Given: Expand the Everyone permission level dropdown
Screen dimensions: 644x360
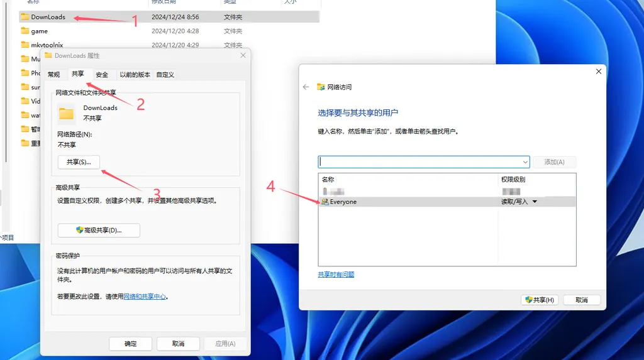Looking at the screenshot, I should coord(535,202).
